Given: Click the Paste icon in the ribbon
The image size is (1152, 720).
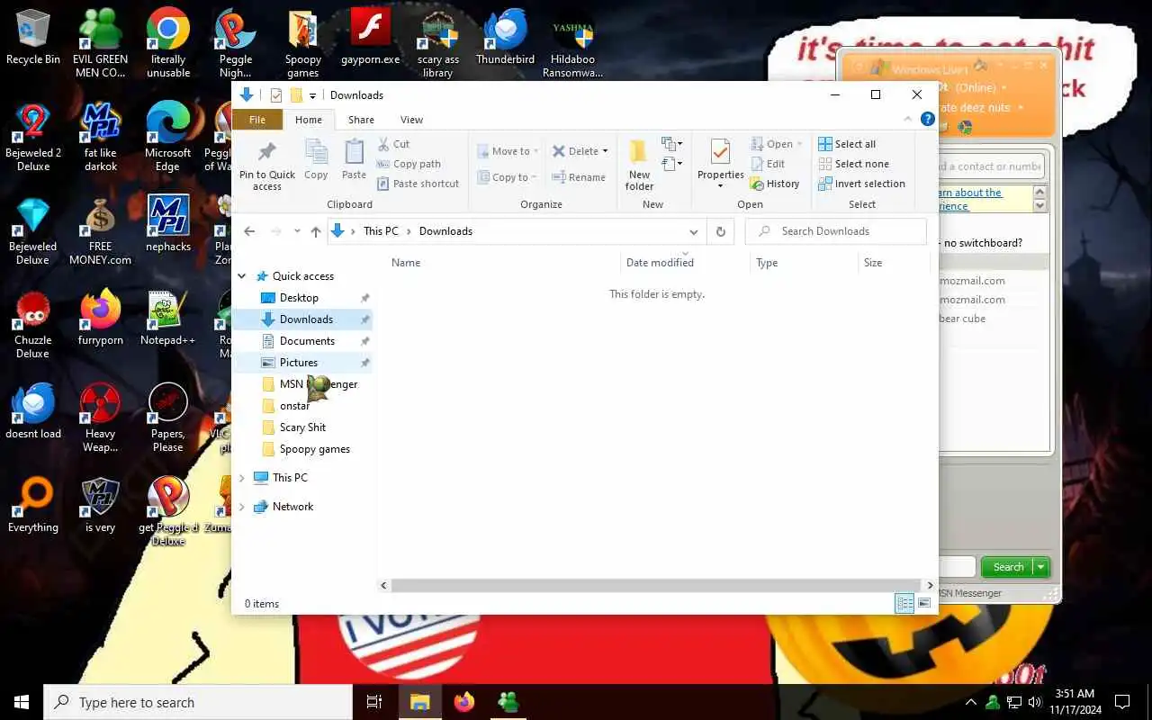Looking at the screenshot, I should (354, 159).
